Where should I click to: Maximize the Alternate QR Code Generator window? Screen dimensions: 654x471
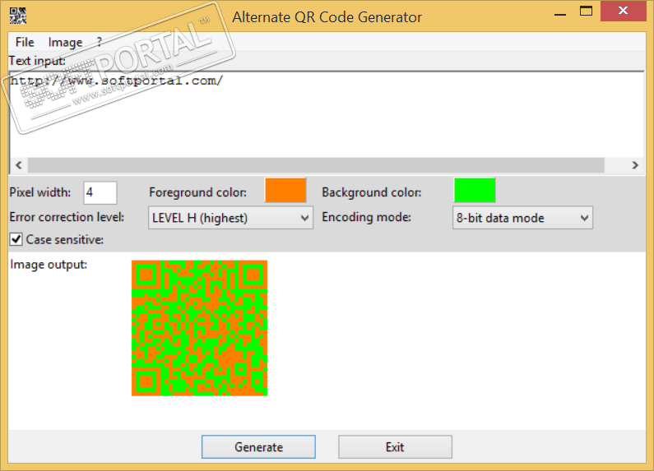coord(586,12)
